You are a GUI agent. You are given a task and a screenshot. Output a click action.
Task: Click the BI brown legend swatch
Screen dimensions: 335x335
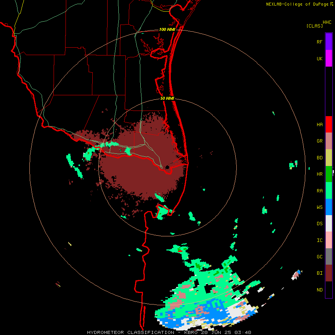pyautogui.click(x=329, y=273)
